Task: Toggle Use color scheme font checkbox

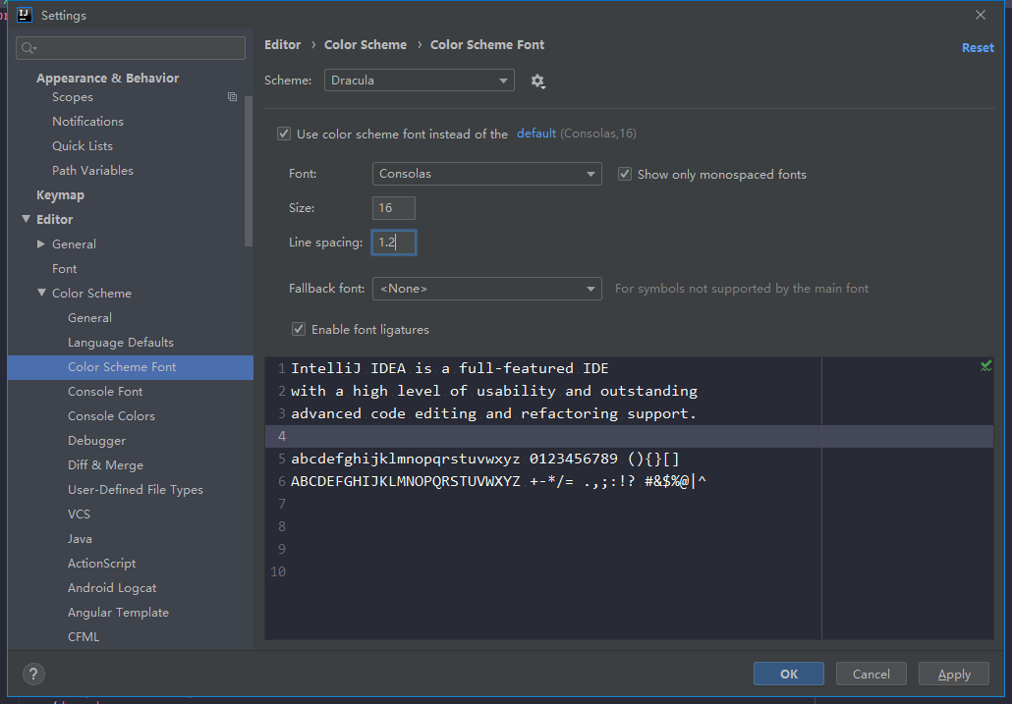Action: pos(284,134)
